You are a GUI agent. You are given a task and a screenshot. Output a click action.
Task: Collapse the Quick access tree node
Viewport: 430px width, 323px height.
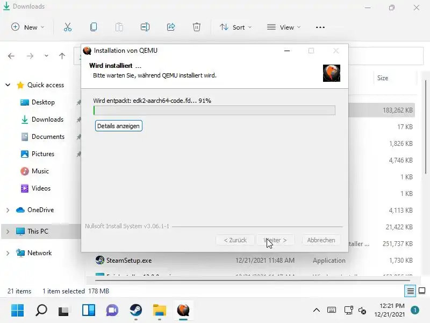click(8, 85)
